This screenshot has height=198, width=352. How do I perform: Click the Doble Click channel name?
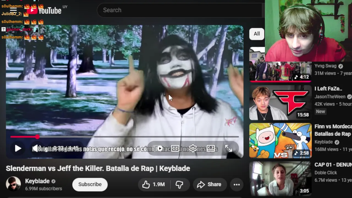[326, 173]
